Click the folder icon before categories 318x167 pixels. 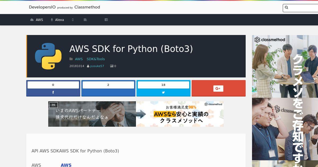(71, 59)
